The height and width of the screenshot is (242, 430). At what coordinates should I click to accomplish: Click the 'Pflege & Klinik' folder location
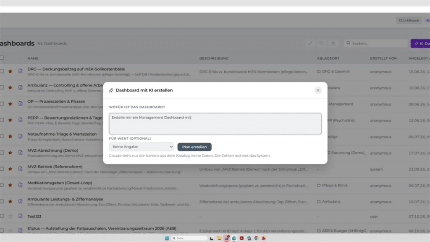pos(332,185)
